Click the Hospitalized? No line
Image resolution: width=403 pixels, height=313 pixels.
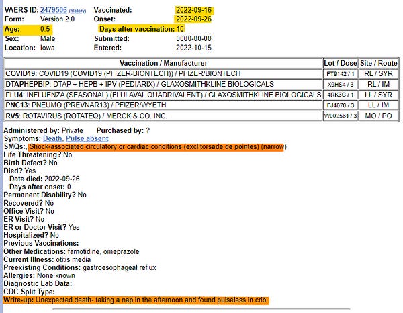(x=32, y=235)
